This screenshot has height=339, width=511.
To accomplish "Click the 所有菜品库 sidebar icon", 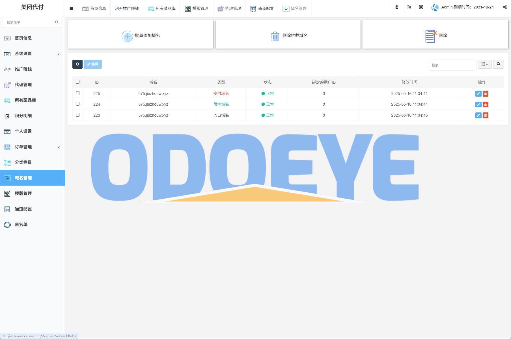I will [7, 100].
